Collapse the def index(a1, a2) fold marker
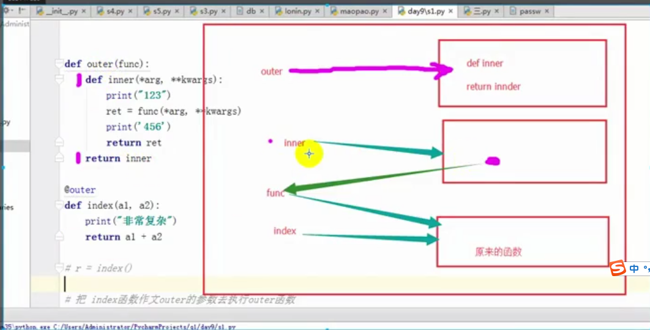The height and width of the screenshot is (330, 650). pyautogui.click(x=59, y=205)
